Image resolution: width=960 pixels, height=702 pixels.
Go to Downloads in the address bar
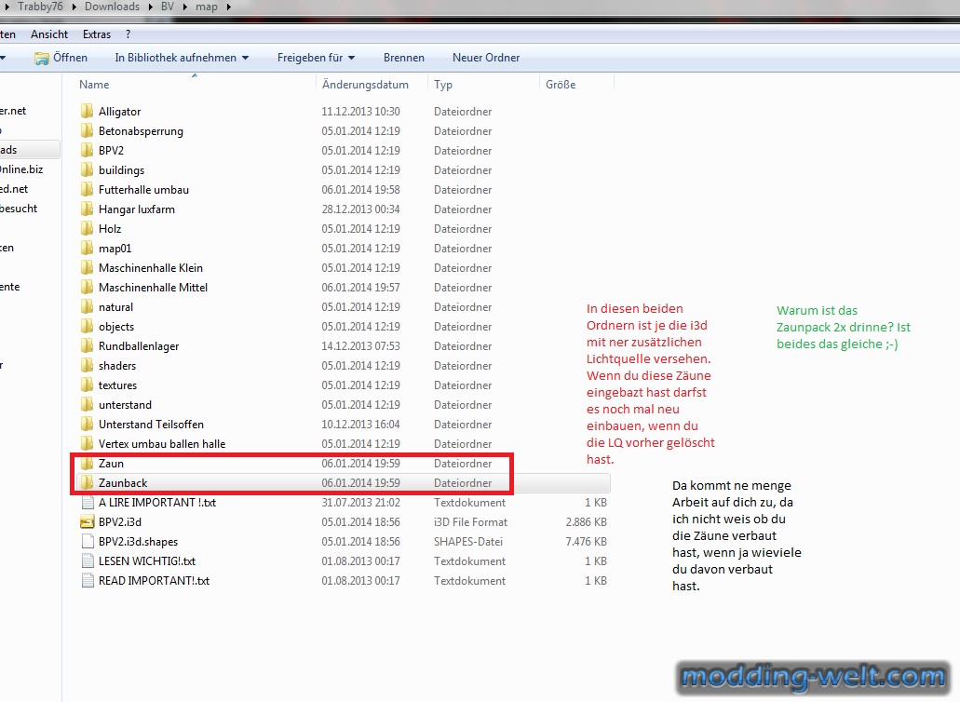tap(112, 7)
